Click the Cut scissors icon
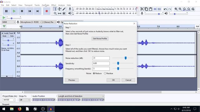This screenshot has height=112, width=200. [142, 9]
